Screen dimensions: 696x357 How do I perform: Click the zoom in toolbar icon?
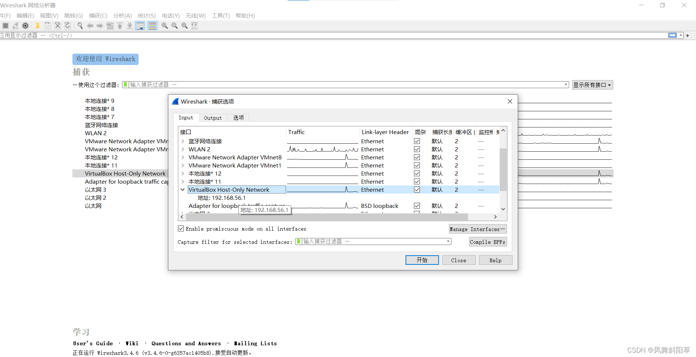point(165,26)
